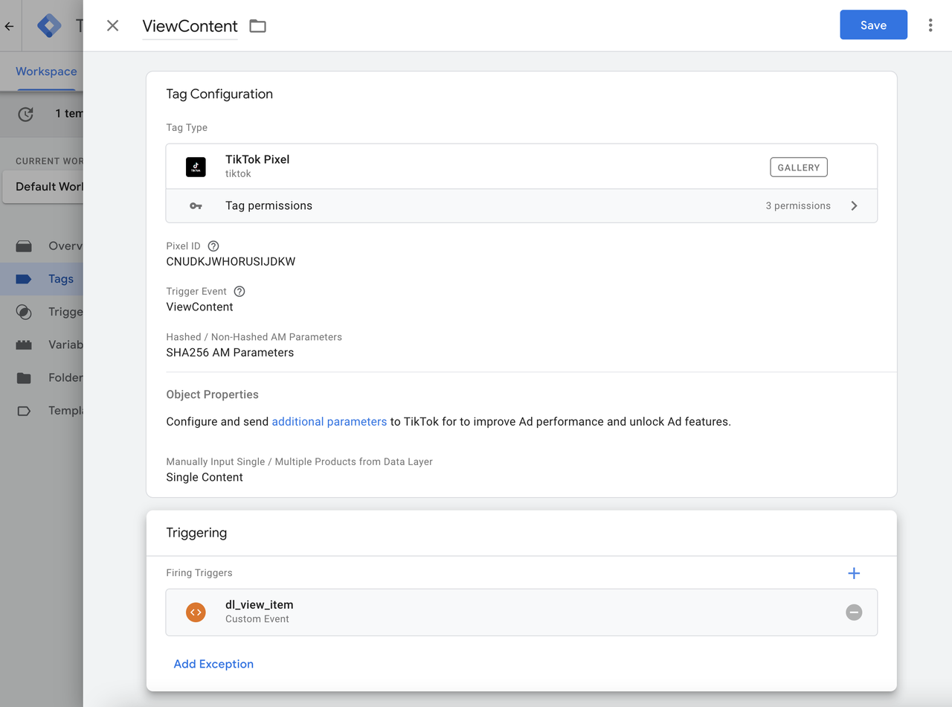Screen dimensions: 952x707
Task: Click the folder icon beside ViewContent
Action: pos(257,26)
